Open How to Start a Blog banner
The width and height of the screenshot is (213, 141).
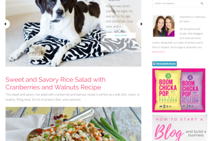[180, 128]
